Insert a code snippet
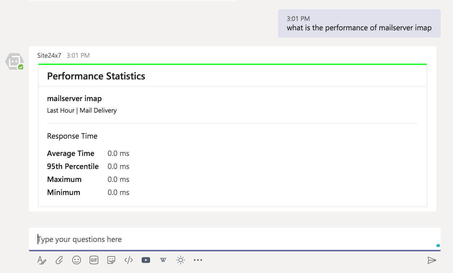Viewport: 453px width, 273px height. click(x=129, y=260)
